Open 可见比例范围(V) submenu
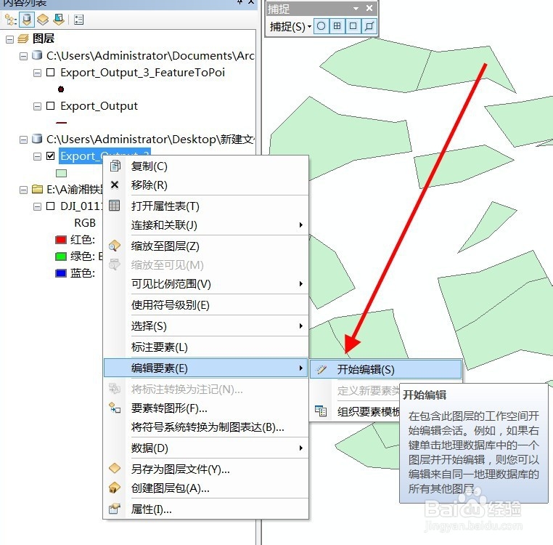This screenshot has height=545, width=553. [x=206, y=284]
